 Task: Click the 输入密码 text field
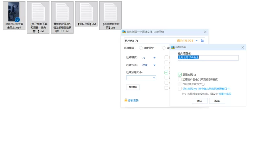(208, 58)
